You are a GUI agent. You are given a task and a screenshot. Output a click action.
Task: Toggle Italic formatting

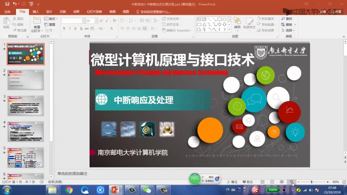click(x=70, y=29)
